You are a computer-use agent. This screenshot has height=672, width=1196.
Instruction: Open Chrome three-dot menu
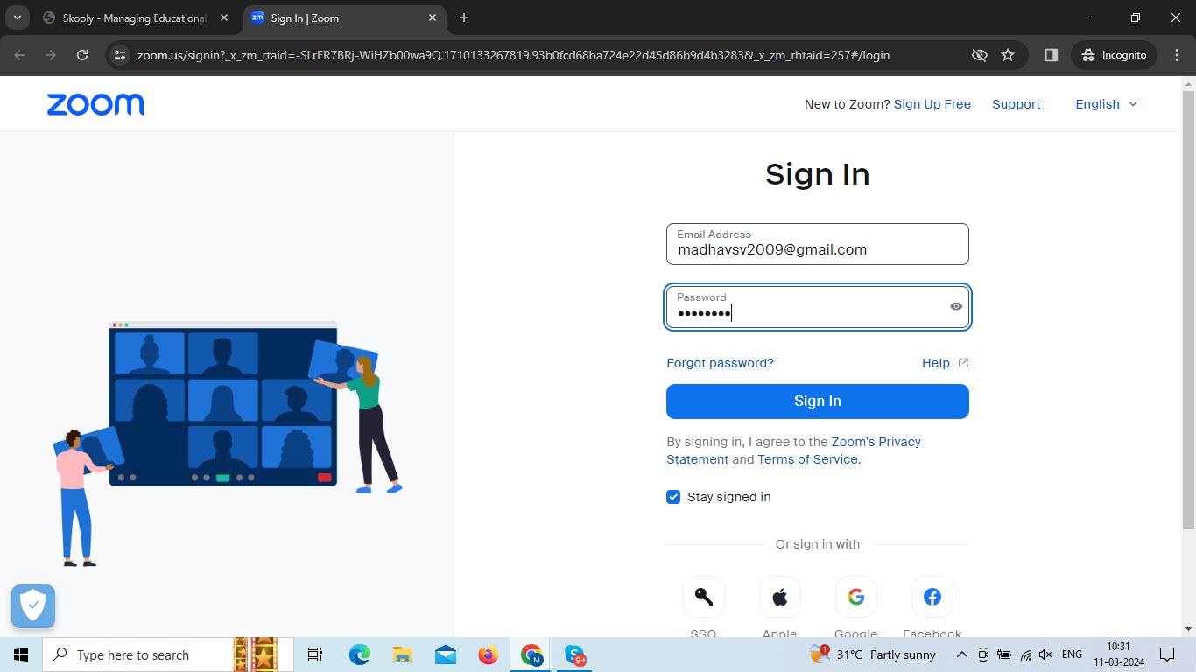tap(1177, 55)
